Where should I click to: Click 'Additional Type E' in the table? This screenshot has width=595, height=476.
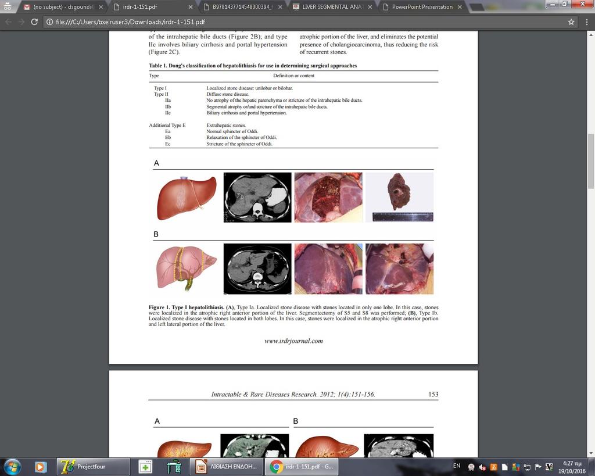point(167,126)
